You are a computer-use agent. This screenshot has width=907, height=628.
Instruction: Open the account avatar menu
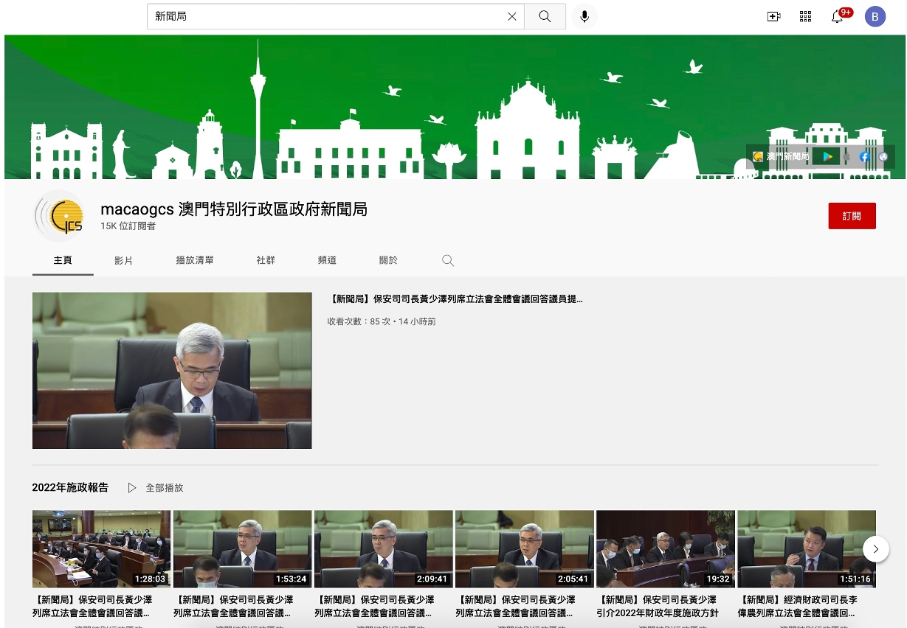875,16
